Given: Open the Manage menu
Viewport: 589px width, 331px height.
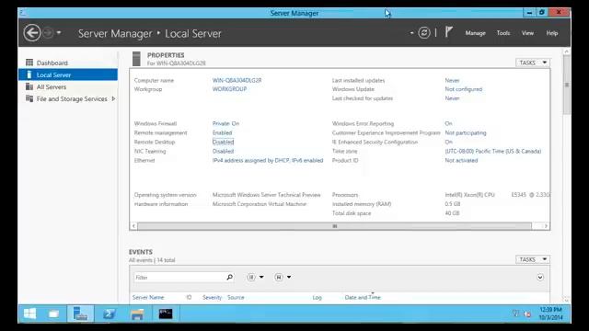Looking at the screenshot, I should click(x=475, y=33).
